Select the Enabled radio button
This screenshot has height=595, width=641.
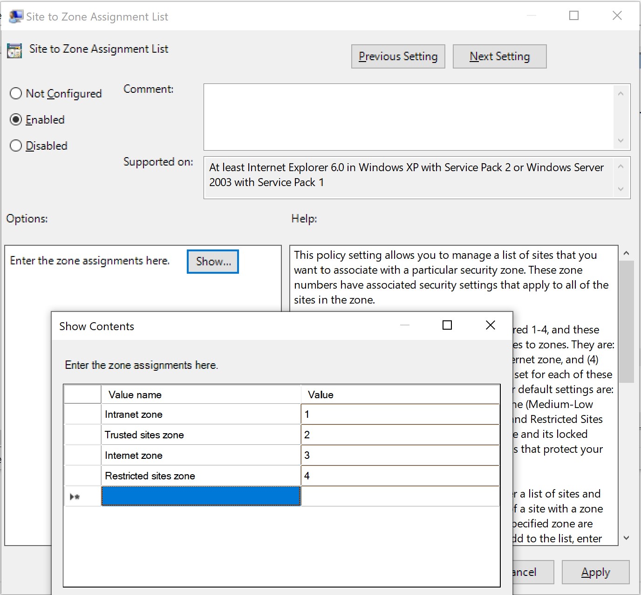click(x=16, y=120)
